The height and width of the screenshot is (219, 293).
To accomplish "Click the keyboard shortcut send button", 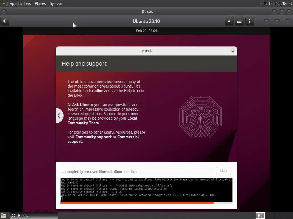I will click(x=239, y=21).
